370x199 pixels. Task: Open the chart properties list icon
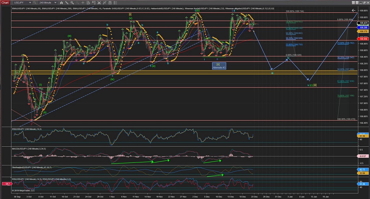pos(115,3)
